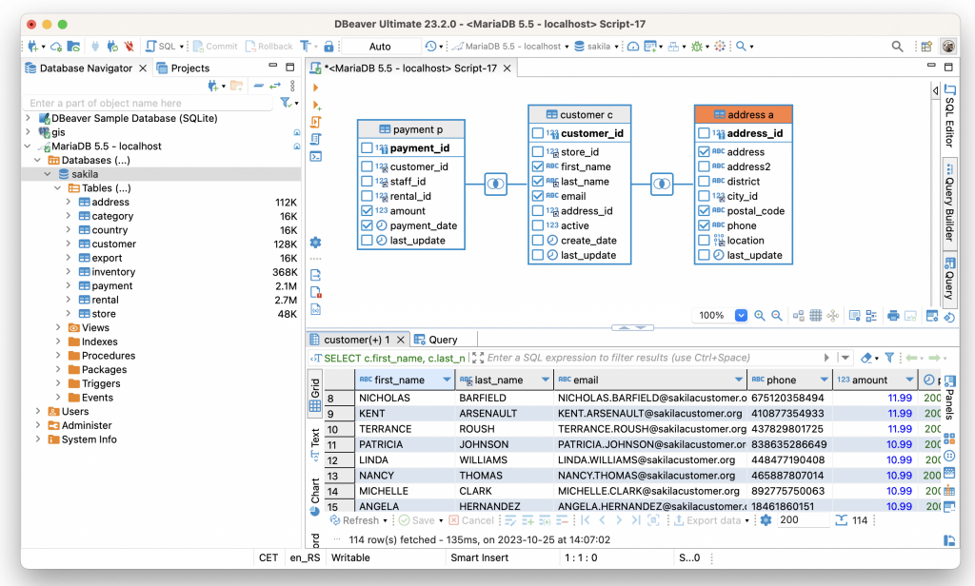Screen dimensions: 975x586
Task: Open the Query results tab
Action: tap(436, 340)
